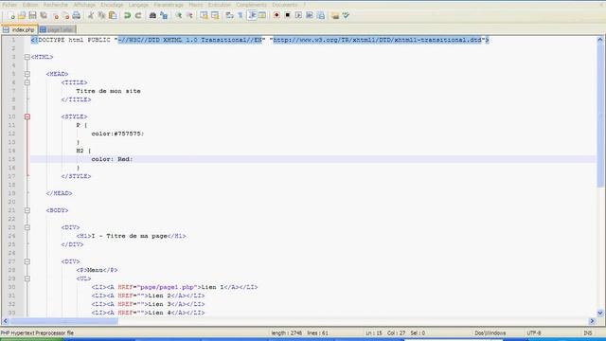Click the synchronize horizontal scrolling icon
The image size is (606, 341).
click(215, 15)
